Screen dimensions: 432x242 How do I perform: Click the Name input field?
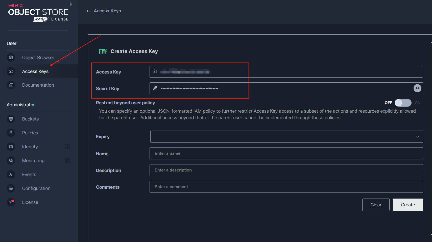[286, 154]
